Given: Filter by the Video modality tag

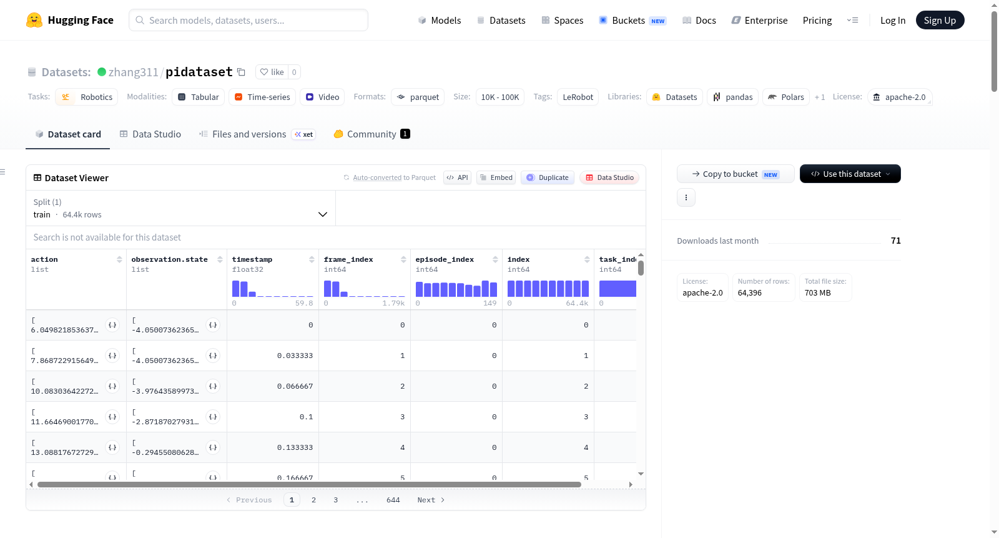Looking at the screenshot, I should tap(323, 97).
